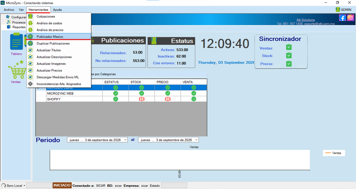Open the Ver menu

tap(21, 10)
